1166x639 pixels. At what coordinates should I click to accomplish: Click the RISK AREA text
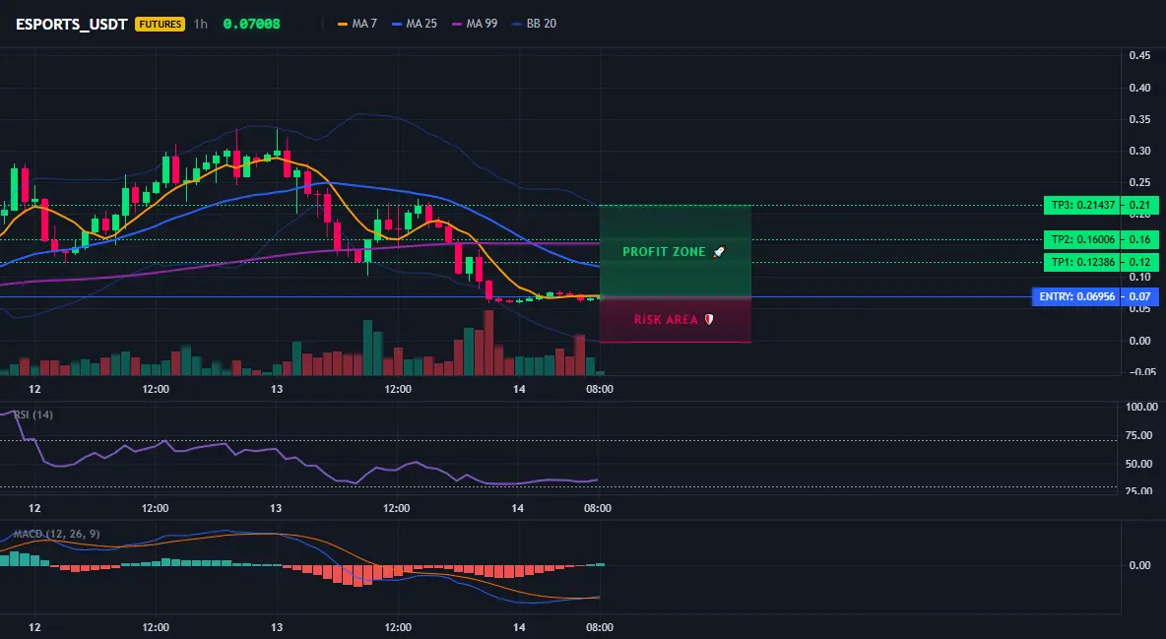(667, 320)
